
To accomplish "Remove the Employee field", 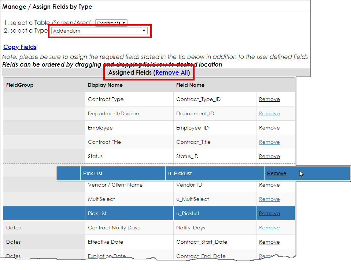I will tap(269, 128).
